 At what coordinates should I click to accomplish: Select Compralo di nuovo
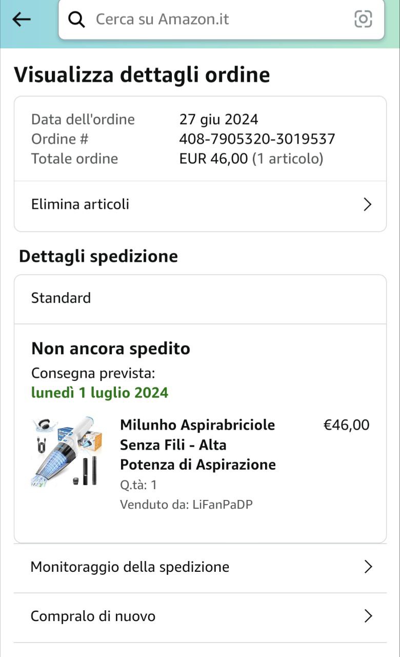[93, 616]
